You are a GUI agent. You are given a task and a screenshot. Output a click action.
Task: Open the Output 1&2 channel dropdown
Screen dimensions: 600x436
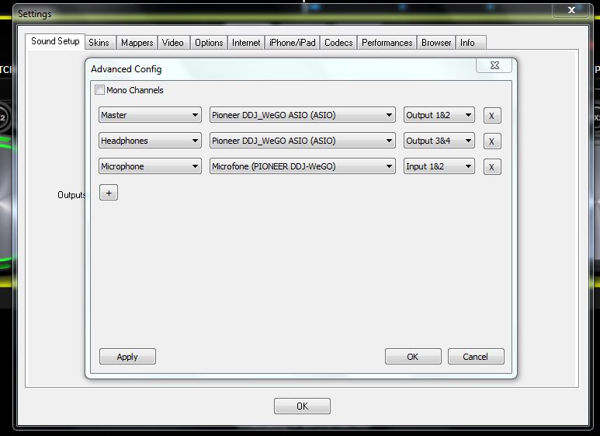(x=439, y=115)
